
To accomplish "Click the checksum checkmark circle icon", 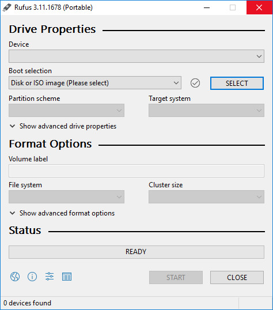I will coord(195,83).
